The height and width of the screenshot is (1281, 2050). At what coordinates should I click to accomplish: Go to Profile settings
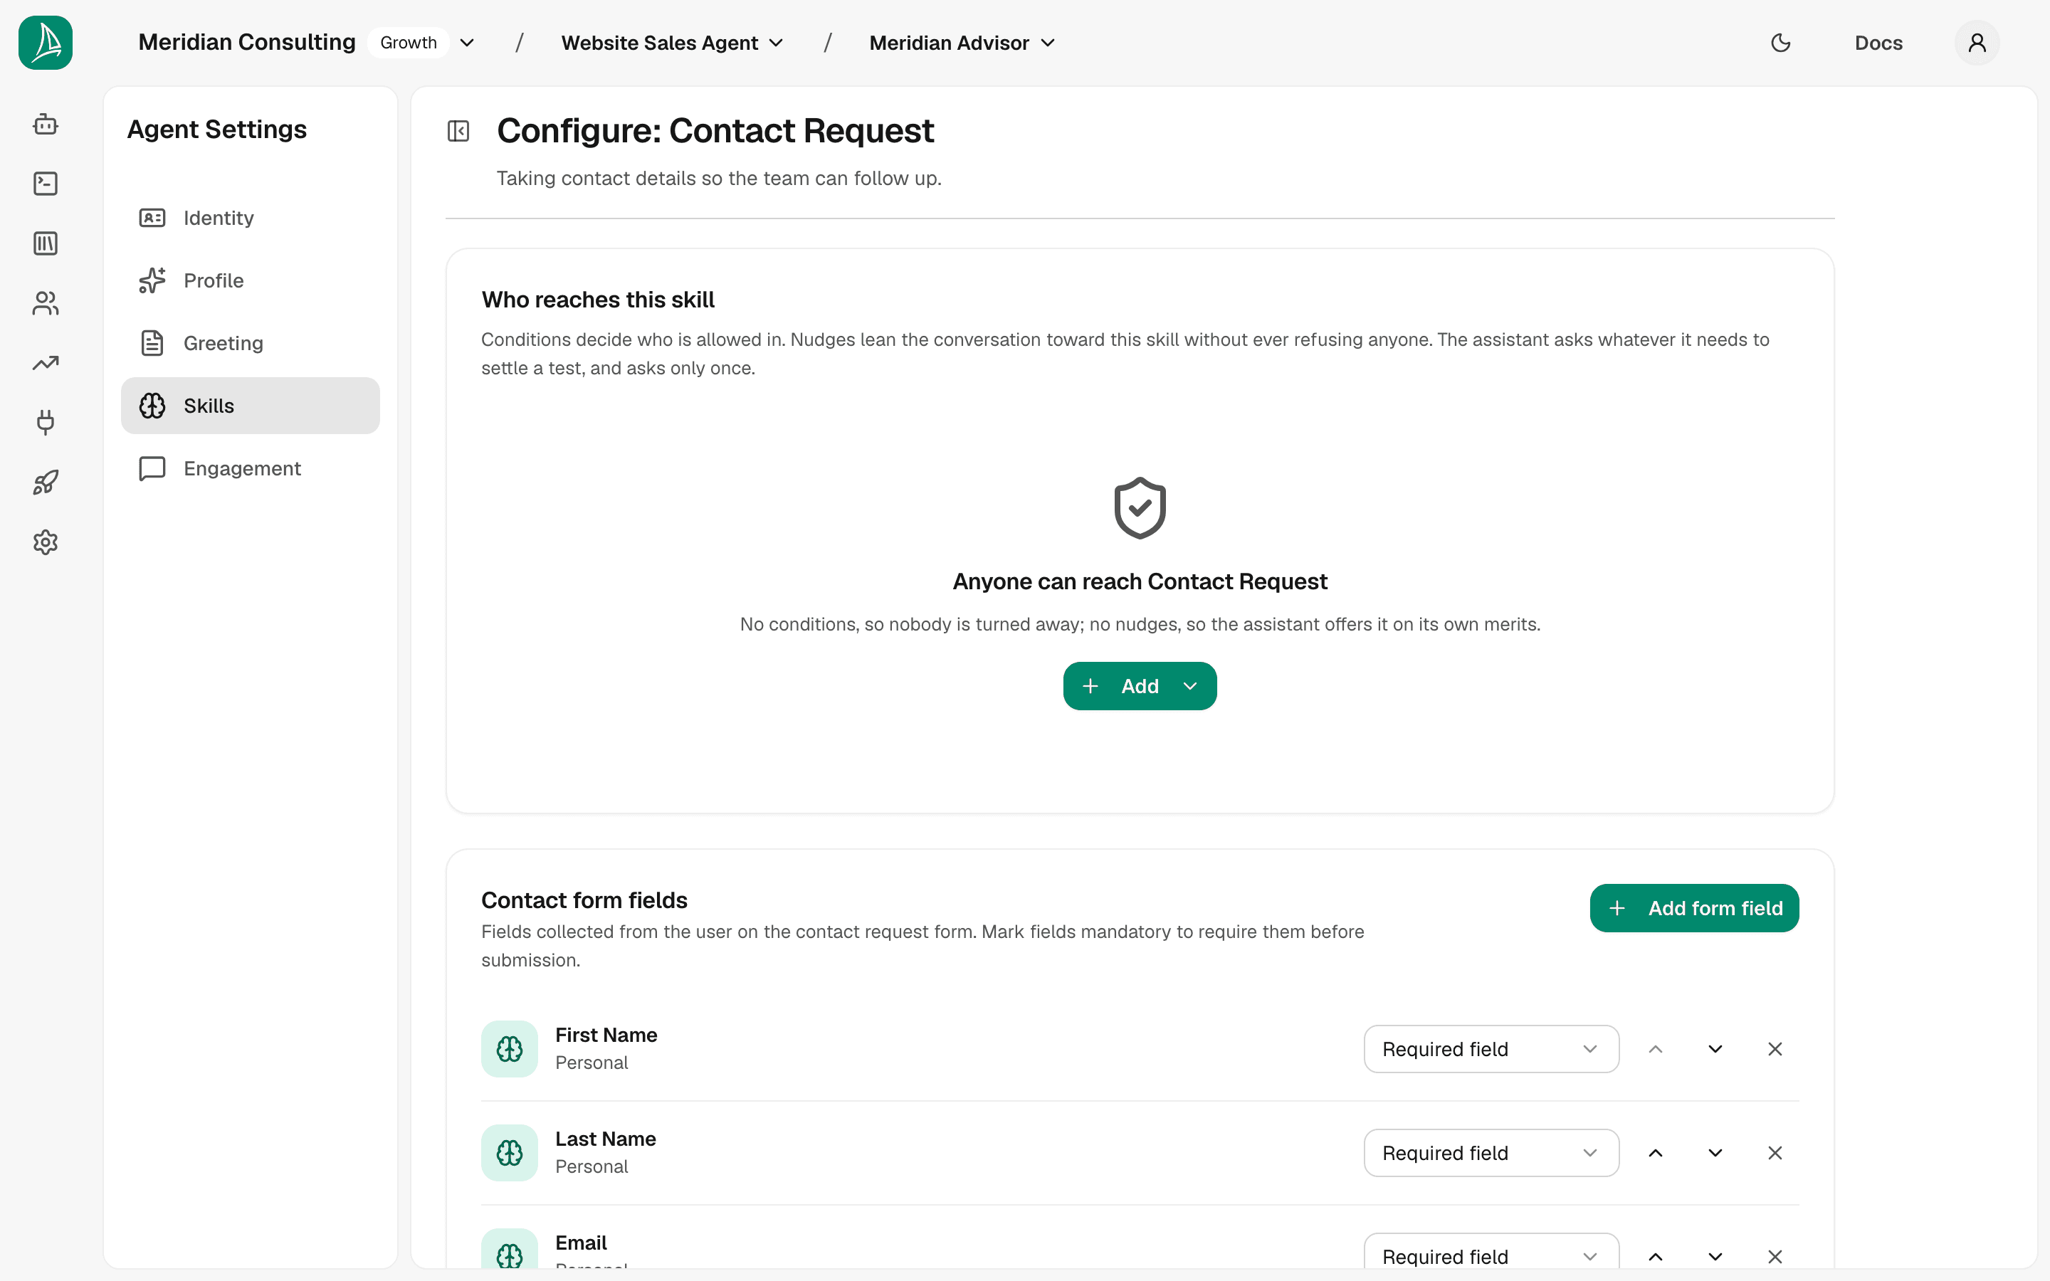pos(251,280)
